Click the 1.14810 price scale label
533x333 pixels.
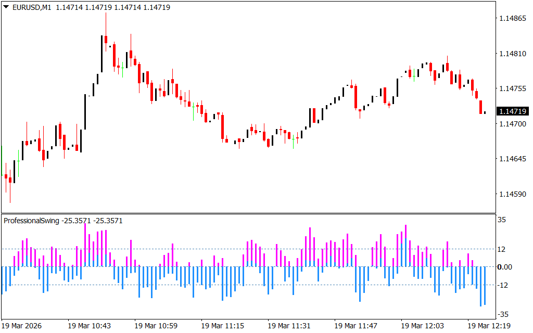512,54
